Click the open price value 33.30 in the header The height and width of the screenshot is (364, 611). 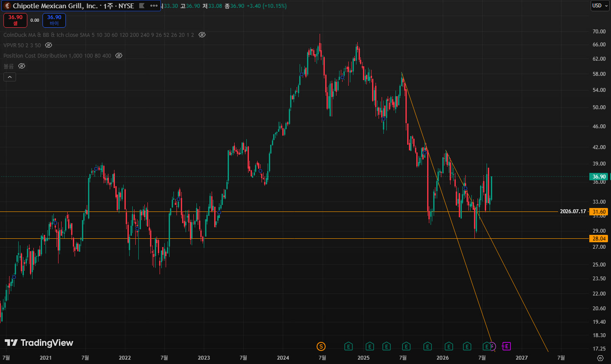coord(170,6)
